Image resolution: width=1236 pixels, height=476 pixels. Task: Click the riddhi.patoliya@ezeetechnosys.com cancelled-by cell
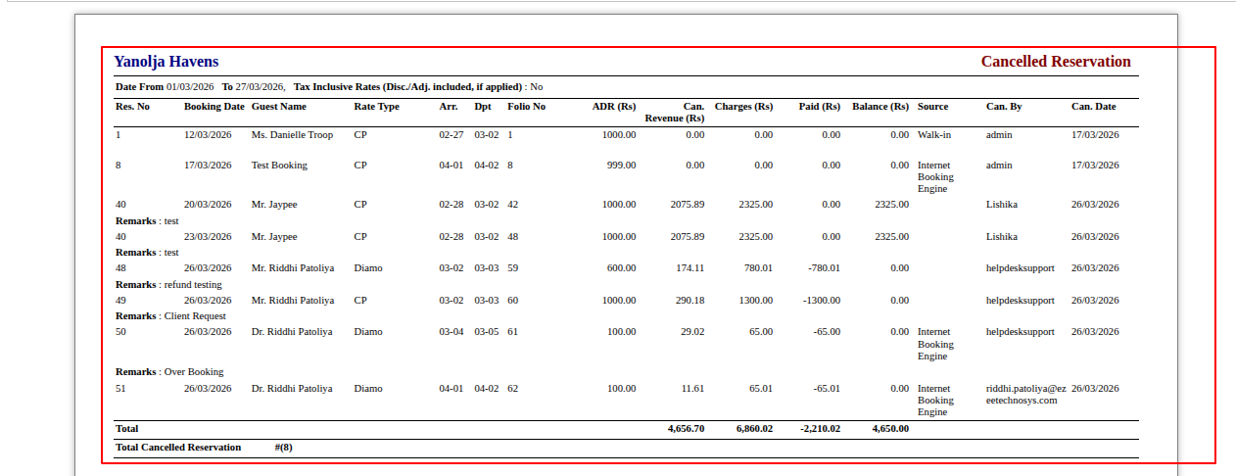1025,395
